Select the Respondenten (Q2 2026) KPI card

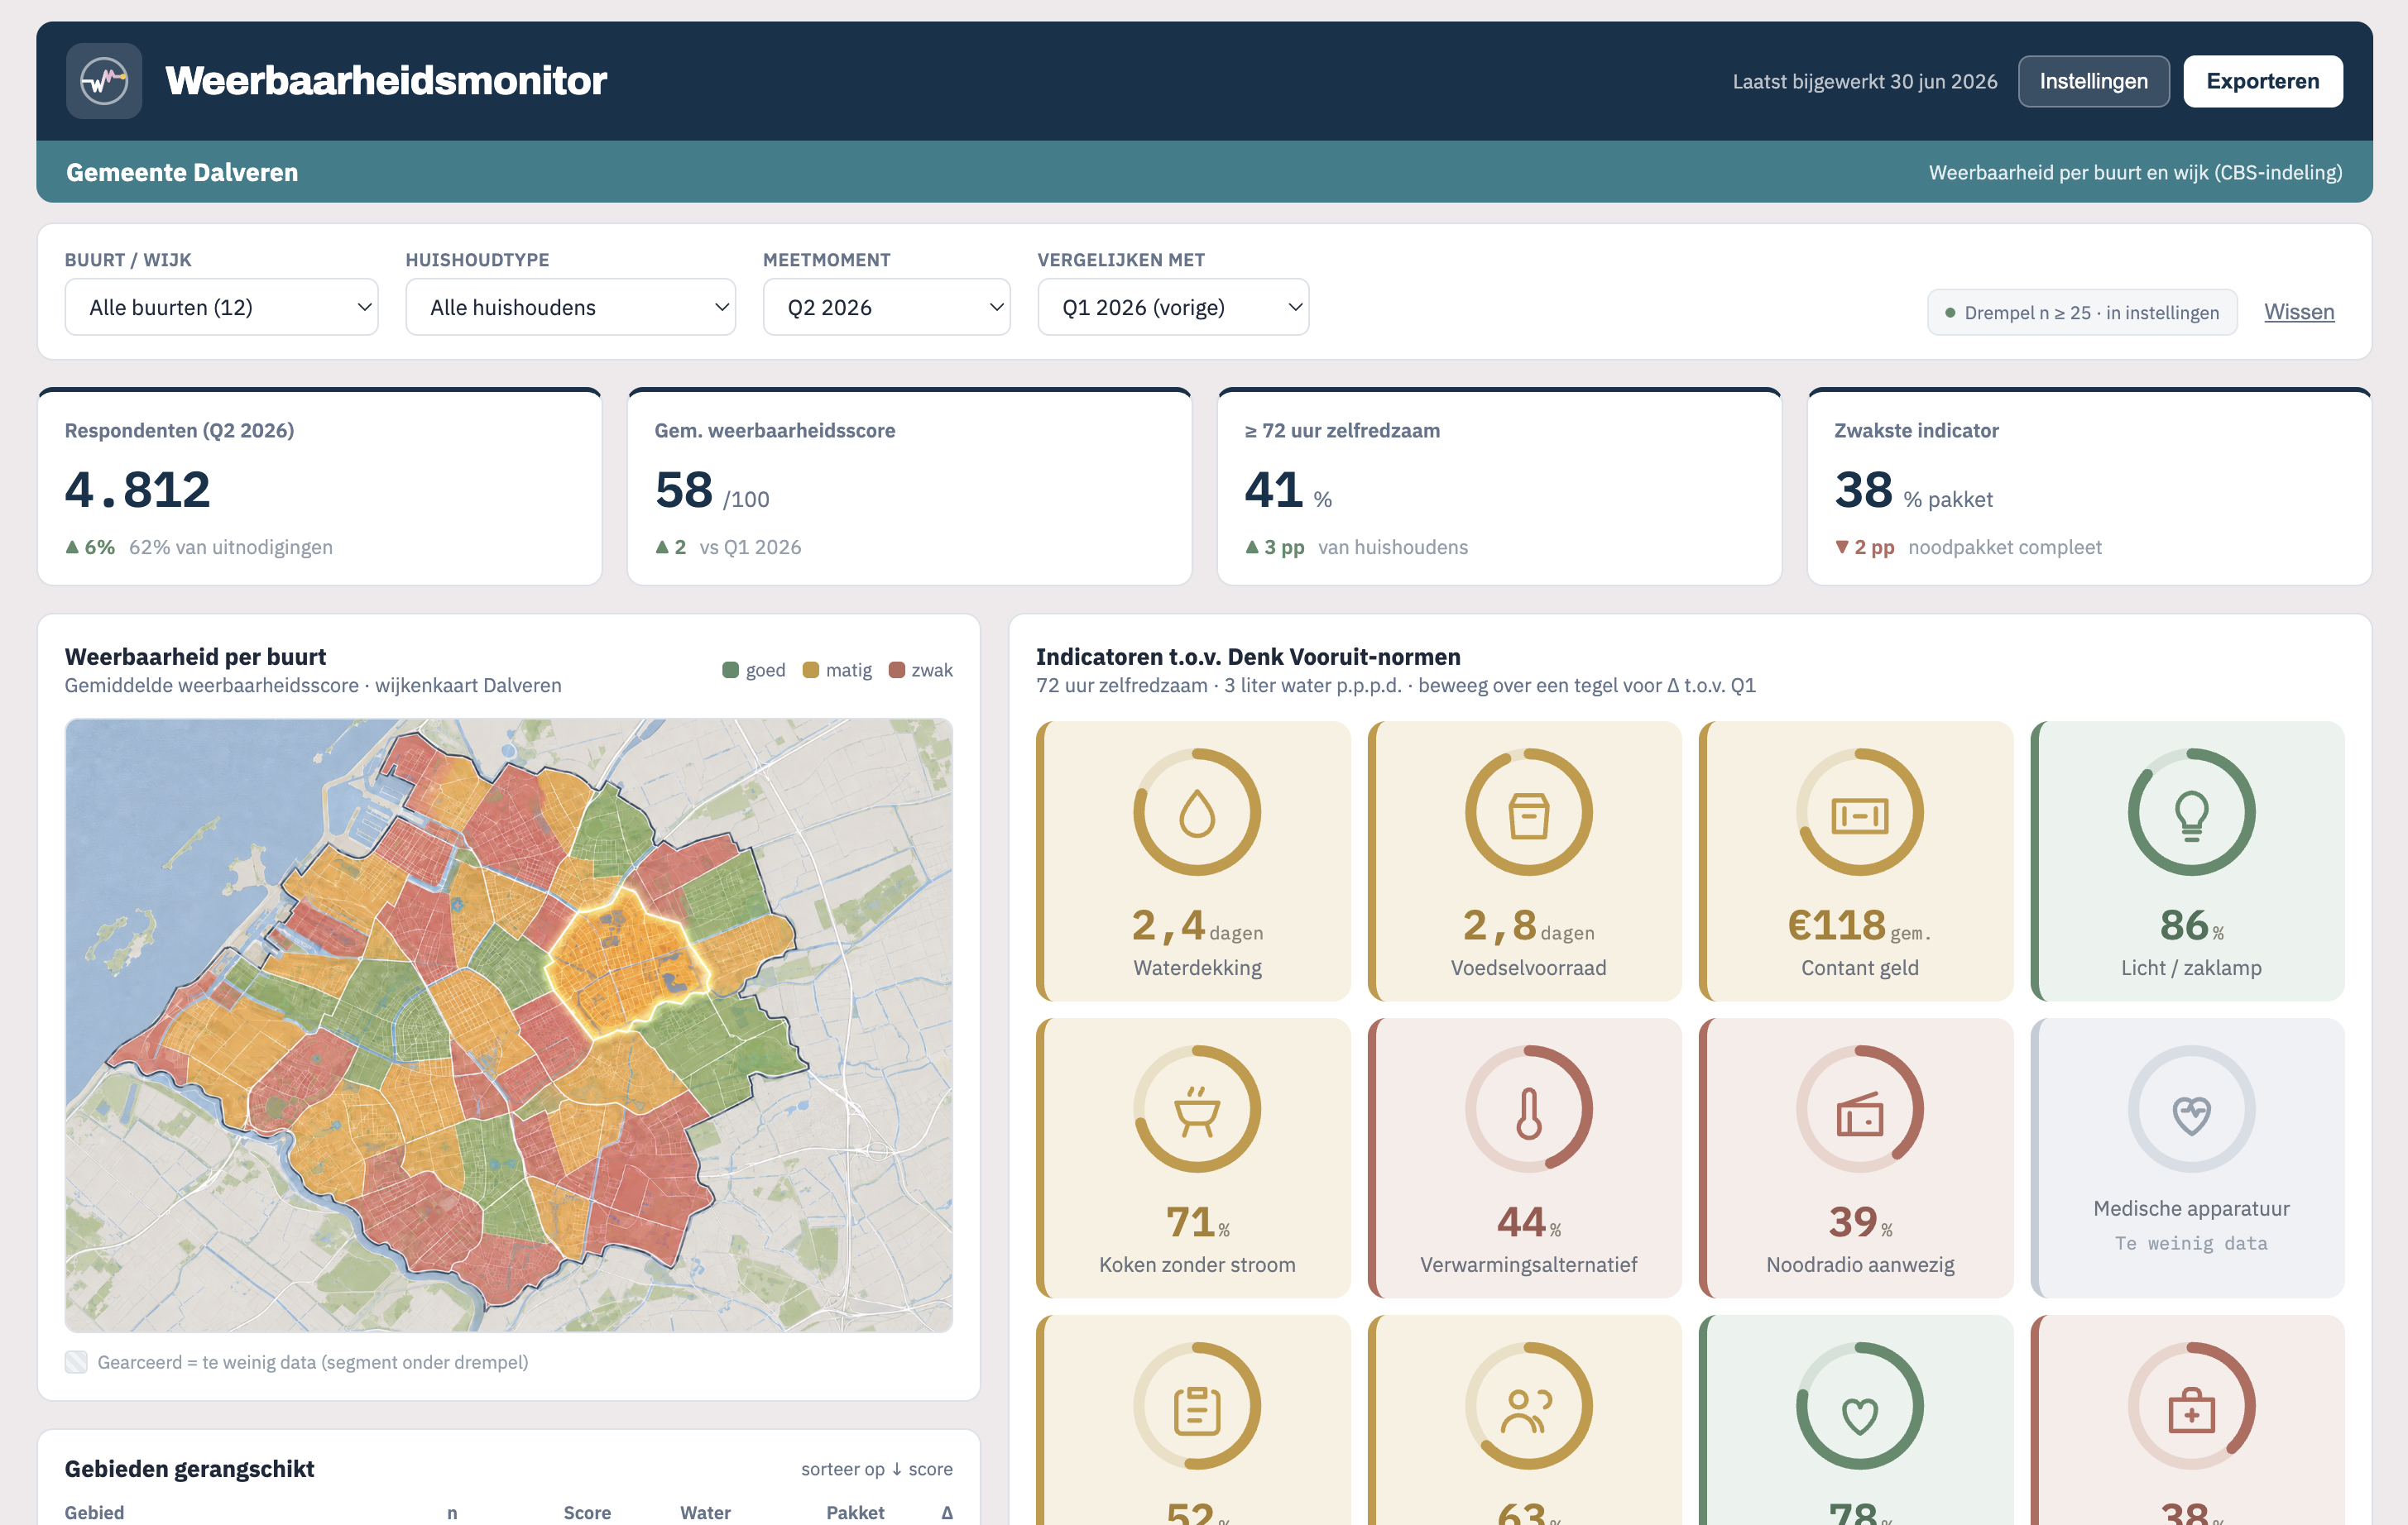320,486
